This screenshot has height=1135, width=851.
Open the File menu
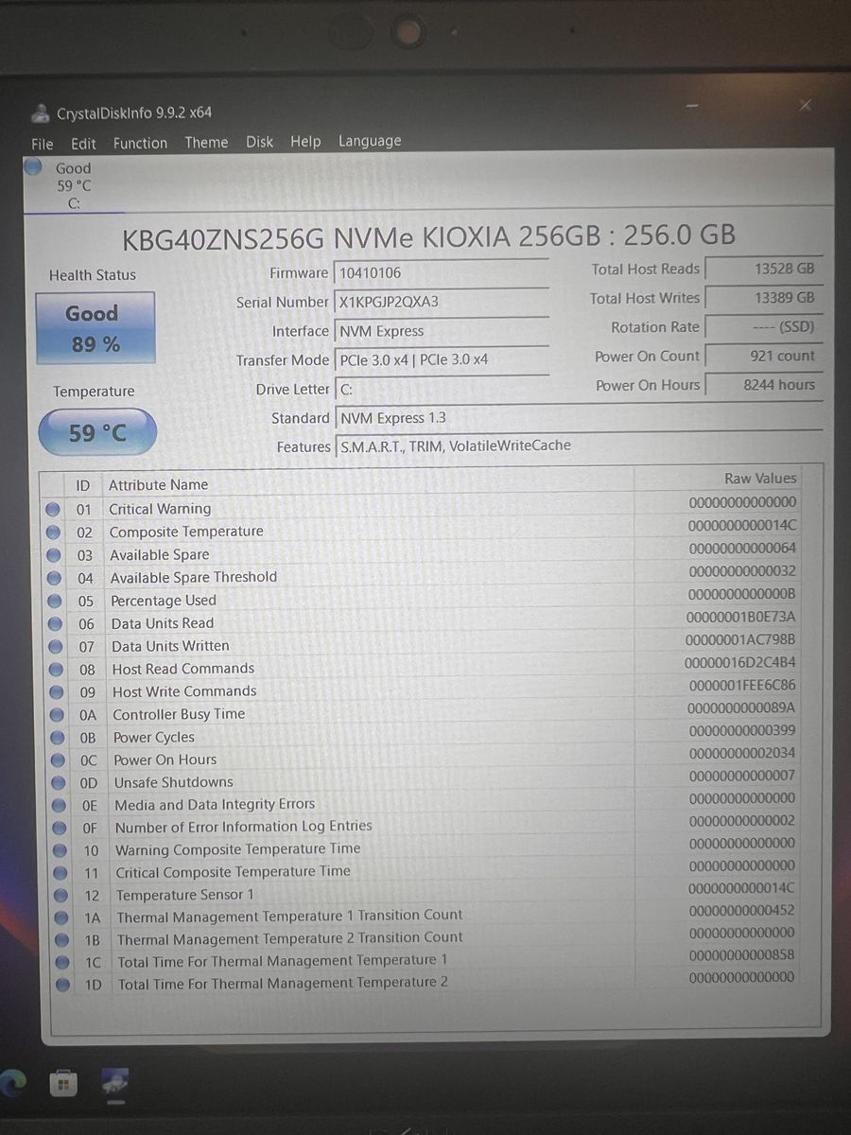click(43, 144)
